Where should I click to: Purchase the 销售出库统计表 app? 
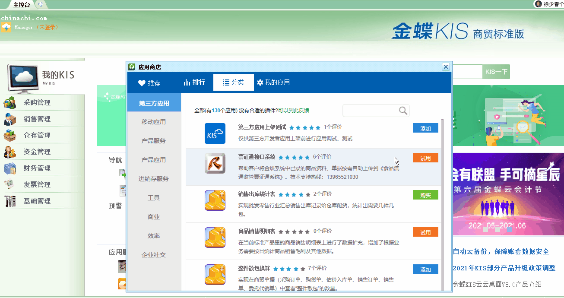426,195
